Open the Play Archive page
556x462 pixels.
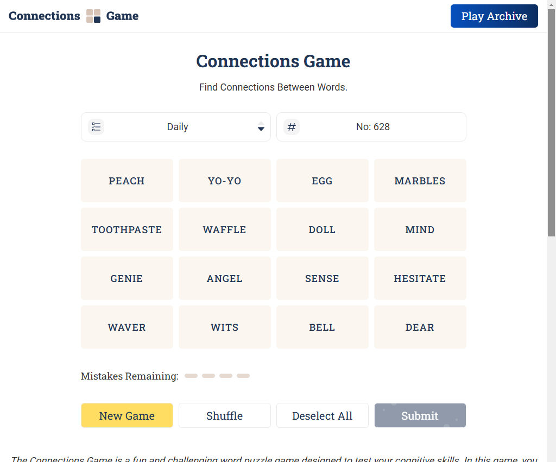click(x=494, y=16)
